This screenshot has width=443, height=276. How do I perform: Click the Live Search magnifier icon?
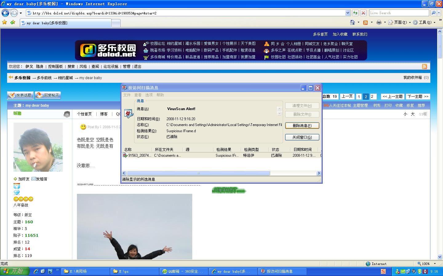tap(433, 13)
